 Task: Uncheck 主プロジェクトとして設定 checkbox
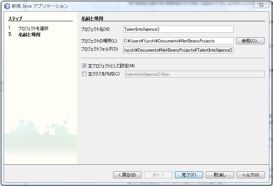click(x=84, y=66)
